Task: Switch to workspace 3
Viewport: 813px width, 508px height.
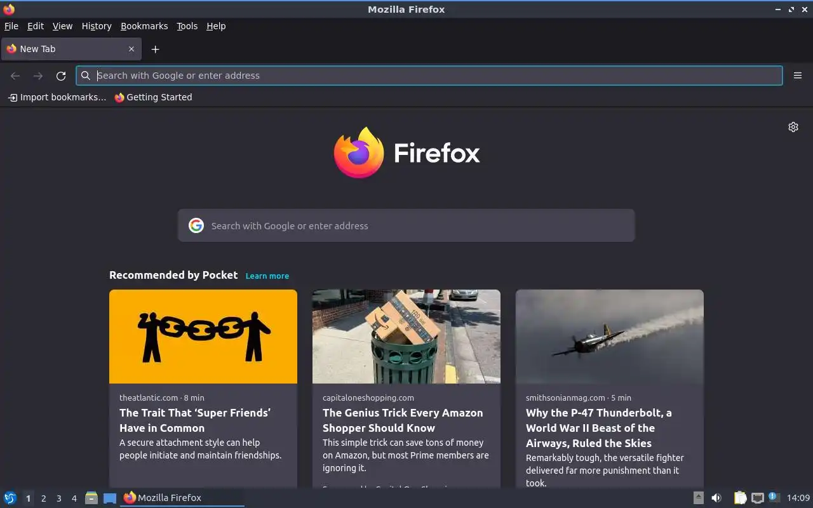Action: tap(58, 498)
